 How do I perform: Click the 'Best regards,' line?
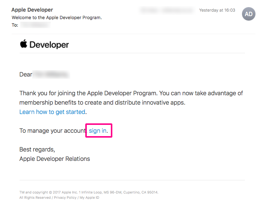[x=37, y=150]
